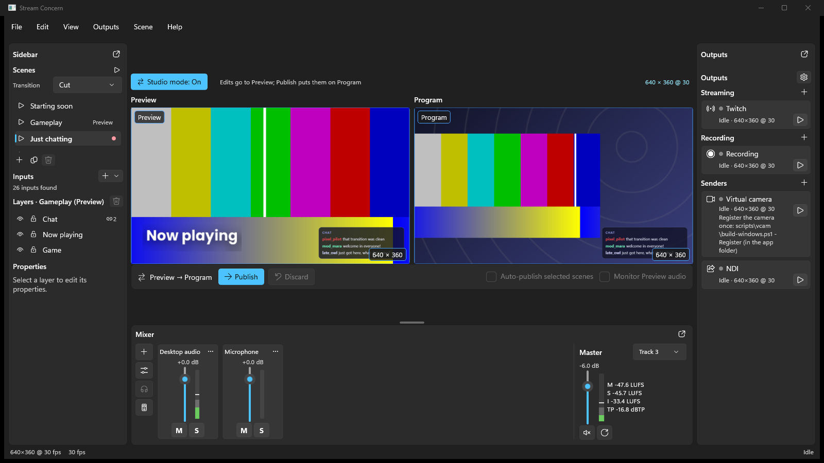824x463 pixels.
Task: Add a new recording output
Action: click(804, 137)
